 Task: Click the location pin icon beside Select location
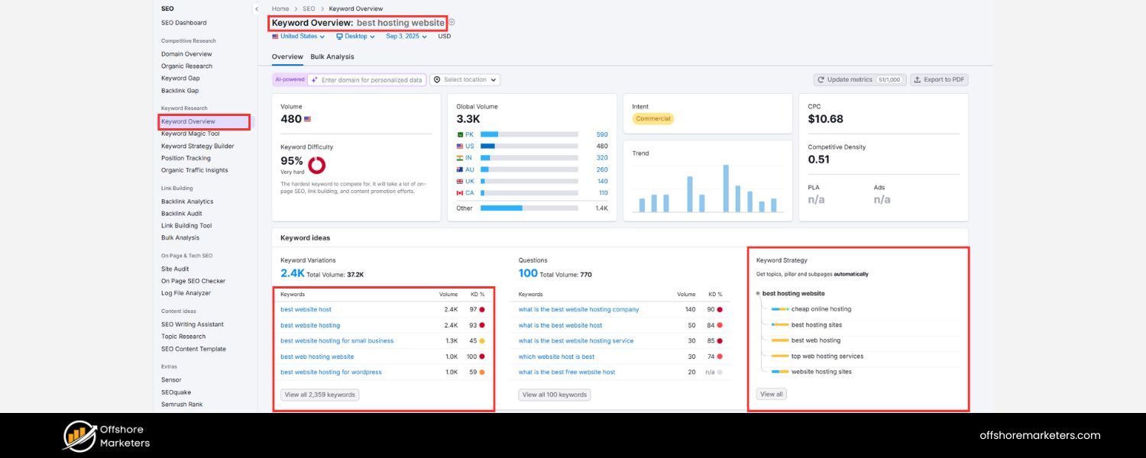pyautogui.click(x=435, y=79)
